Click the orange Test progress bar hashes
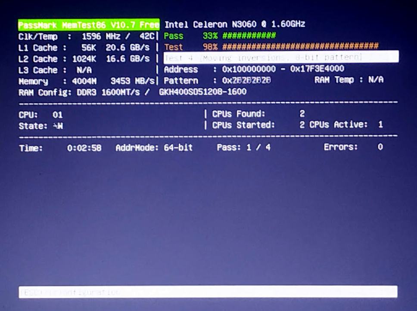 click(301, 46)
